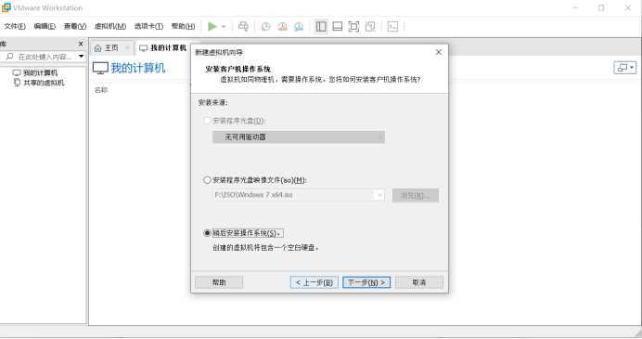Viewport: 642px width, 339px height.
Task: Click the full screen mode icon
Action: 353,27
